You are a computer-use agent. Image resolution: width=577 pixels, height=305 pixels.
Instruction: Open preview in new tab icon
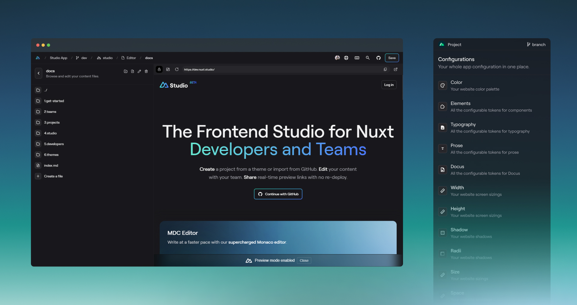[x=396, y=69]
